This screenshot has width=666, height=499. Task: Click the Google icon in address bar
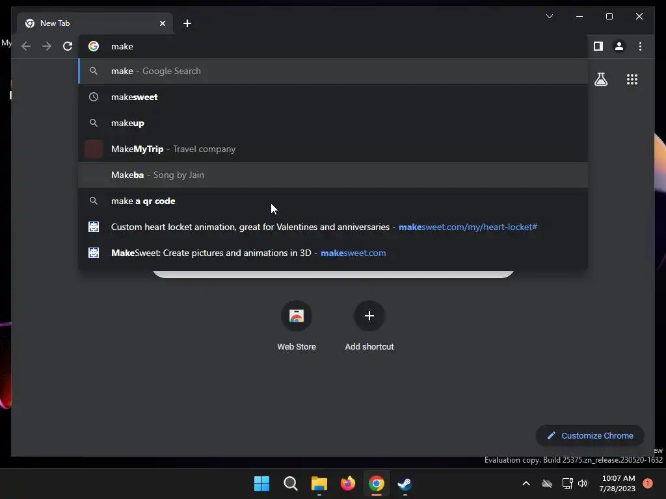point(94,46)
